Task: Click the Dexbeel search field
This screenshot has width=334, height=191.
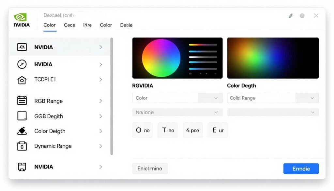Action: (72, 15)
